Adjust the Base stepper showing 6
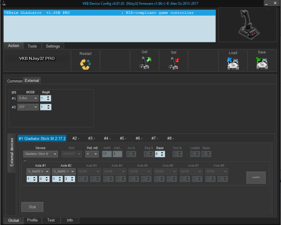The width and height of the screenshot is (281, 225). click(x=160, y=154)
